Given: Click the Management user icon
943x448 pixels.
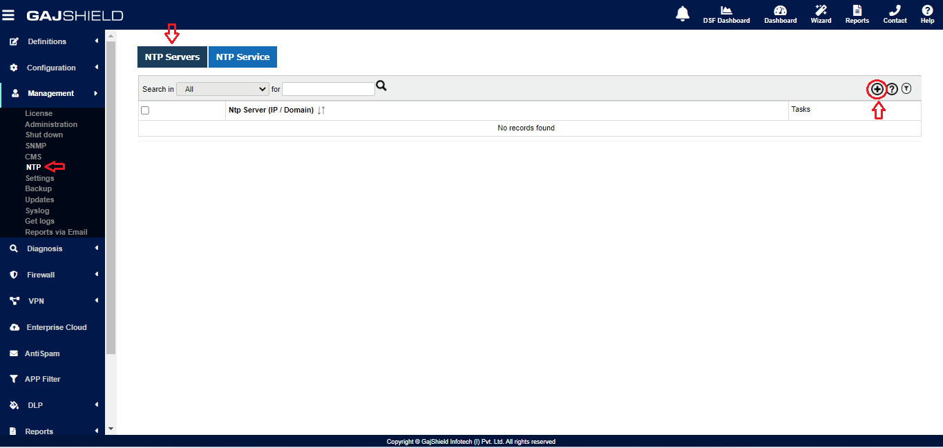Looking at the screenshot, I should click(x=15, y=93).
